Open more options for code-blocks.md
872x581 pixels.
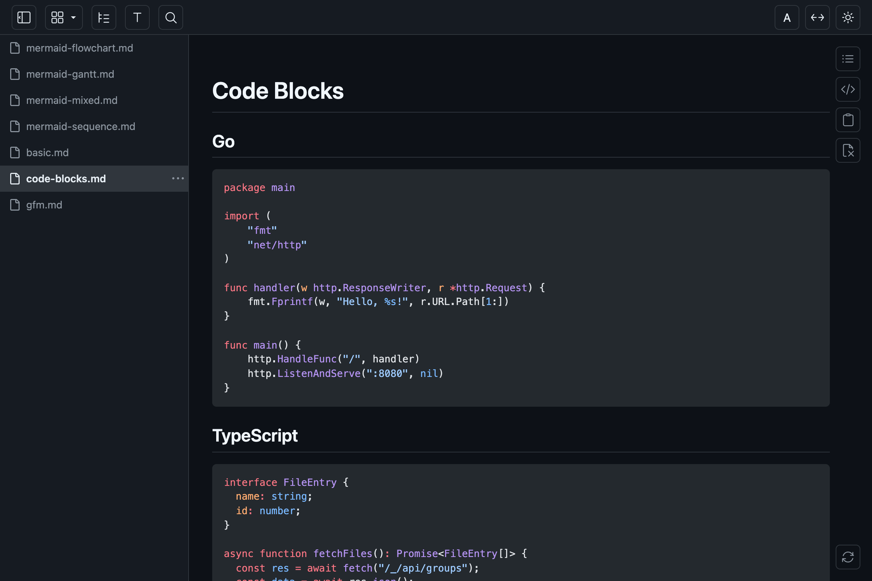point(178,179)
